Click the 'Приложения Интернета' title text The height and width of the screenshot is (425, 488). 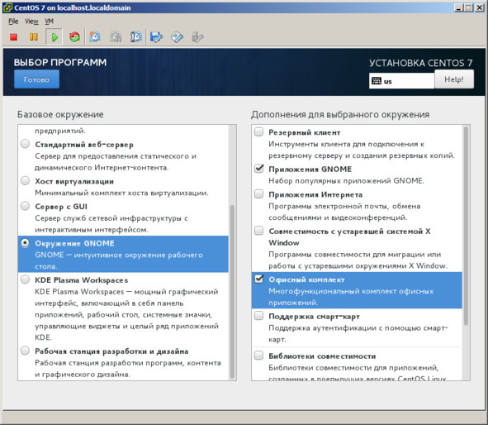315,194
